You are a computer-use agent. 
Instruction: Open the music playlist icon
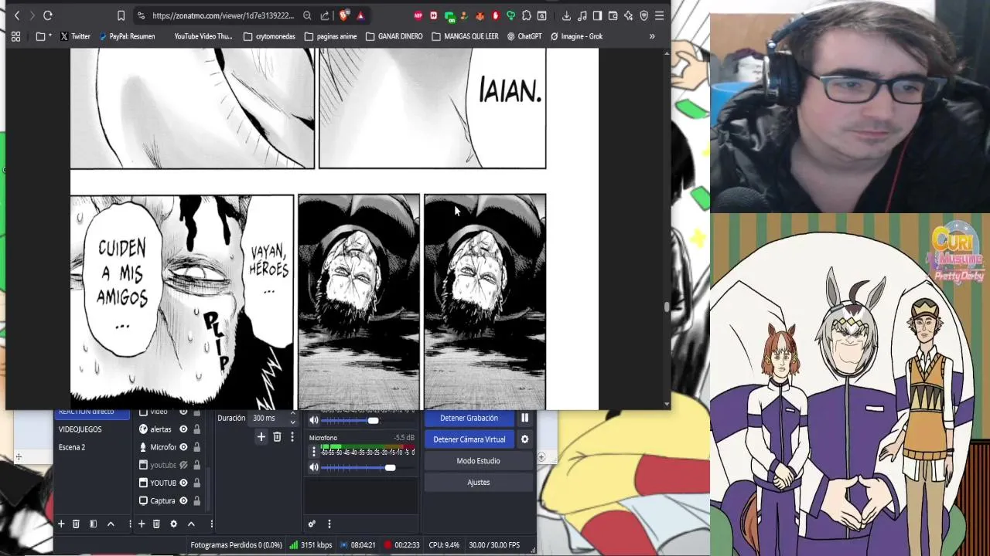click(x=582, y=15)
